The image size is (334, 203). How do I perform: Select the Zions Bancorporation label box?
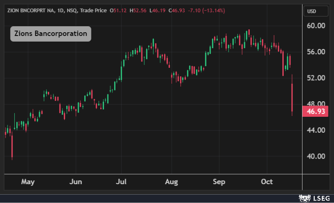(x=50, y=33)
